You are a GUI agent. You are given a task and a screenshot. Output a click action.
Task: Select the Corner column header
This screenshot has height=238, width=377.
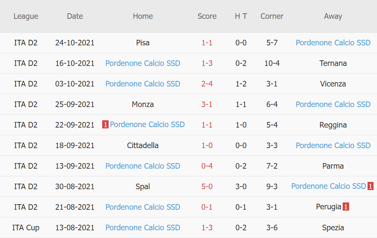pyautogui.click(x=272, y=16)
